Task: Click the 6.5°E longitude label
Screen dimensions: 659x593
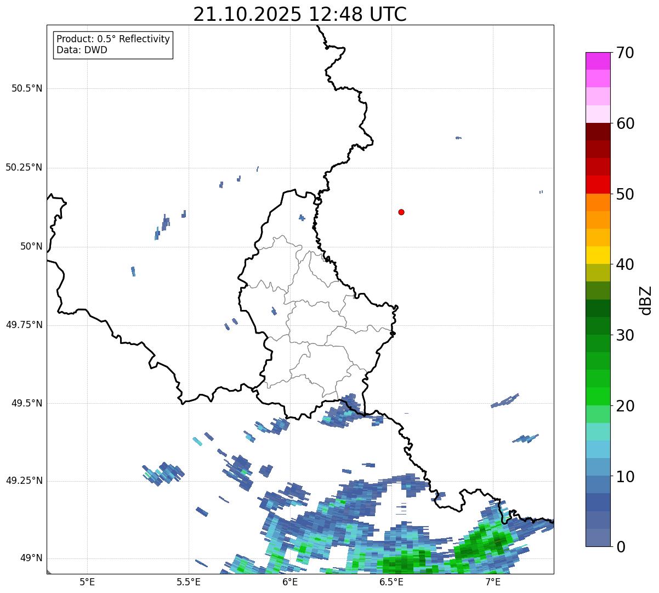Action: [x=391, y=582]
